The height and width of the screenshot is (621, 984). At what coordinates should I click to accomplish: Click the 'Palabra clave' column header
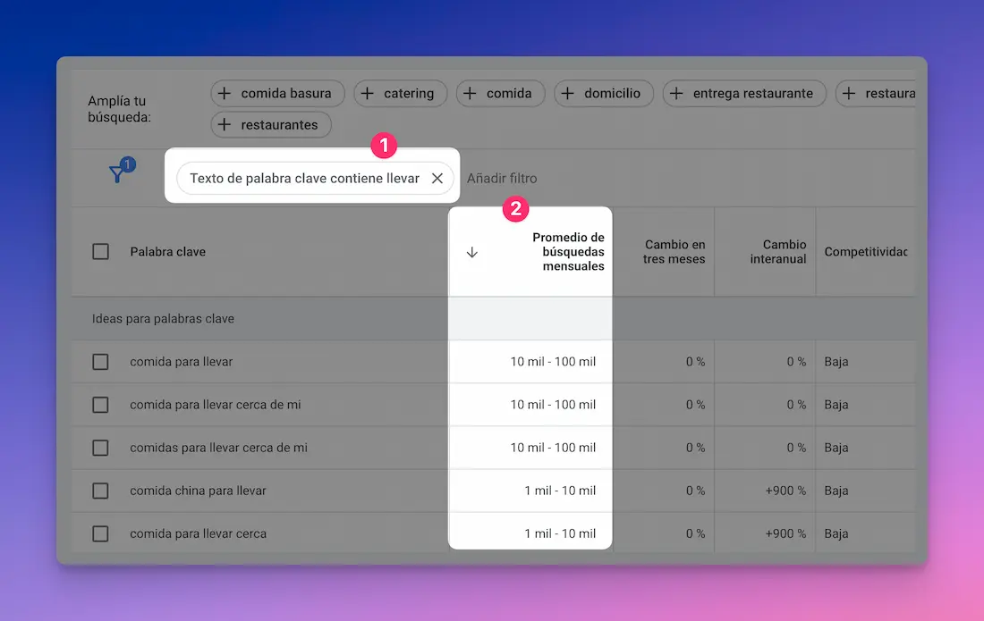coord(167,252)
